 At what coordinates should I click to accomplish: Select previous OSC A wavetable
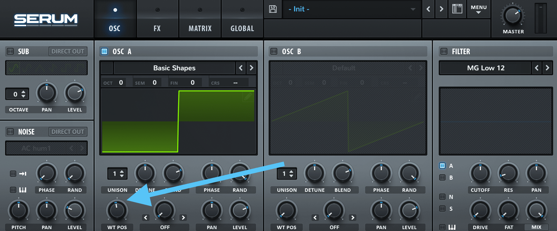click(x=240, y=68)
